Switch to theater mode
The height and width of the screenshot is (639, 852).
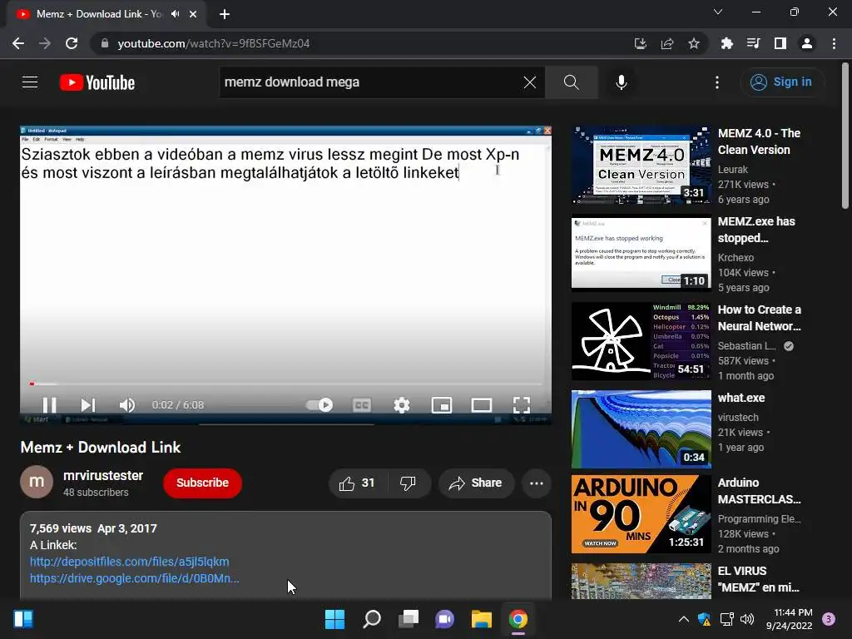[x=482, y=405]
